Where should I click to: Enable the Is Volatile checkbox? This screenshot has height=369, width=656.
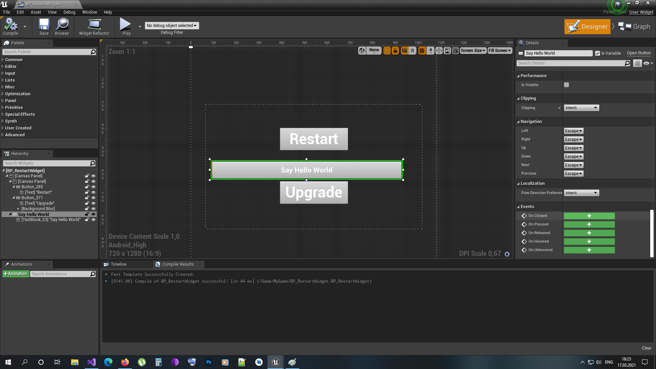click(566, 85)
